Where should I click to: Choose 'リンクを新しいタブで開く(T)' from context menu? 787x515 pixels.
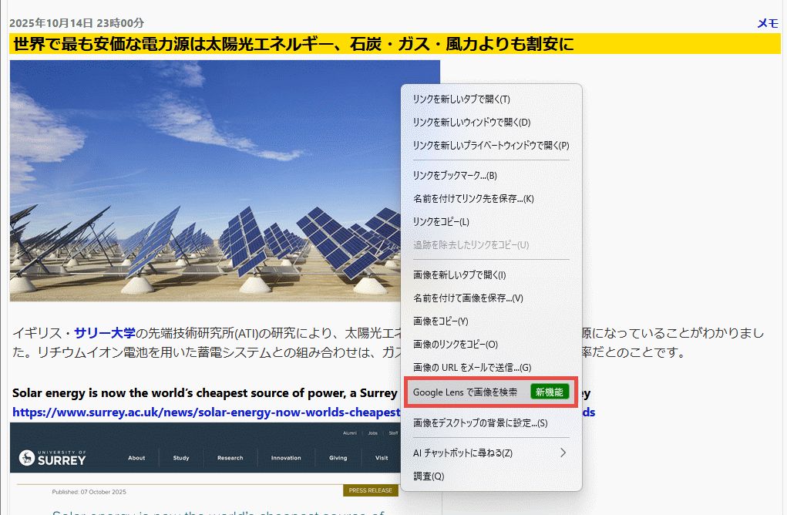click(461, 99)
